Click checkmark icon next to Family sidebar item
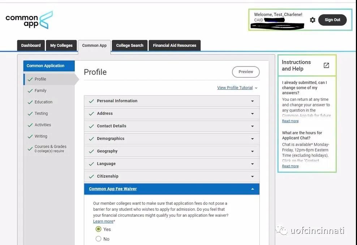This screenshot has height=245, width=357. pyautogui.click(x=30, y=91)
